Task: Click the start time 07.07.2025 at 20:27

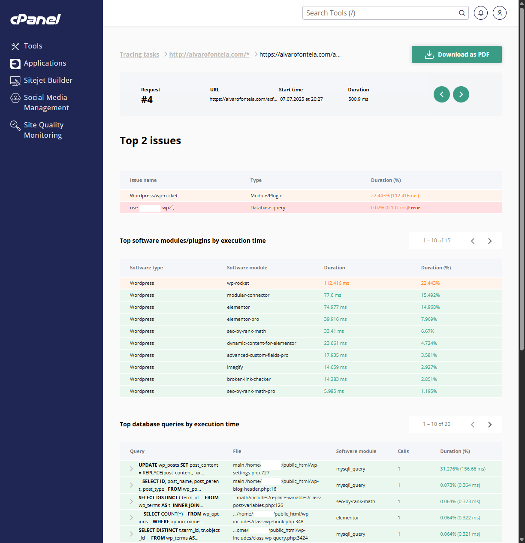Action: point(302,99)
